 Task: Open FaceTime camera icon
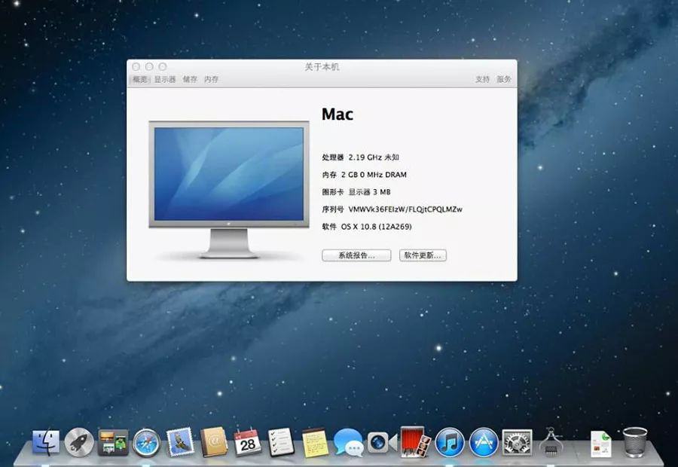(x=382, y=443)
